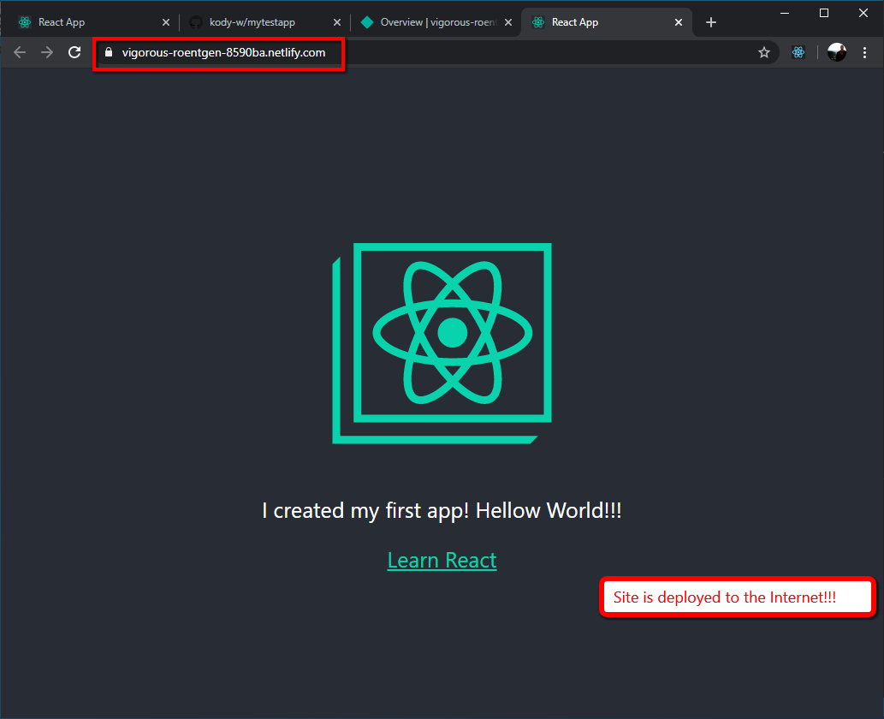Minimize the browser window
The image size is (884, 719).
pos(784,13)
